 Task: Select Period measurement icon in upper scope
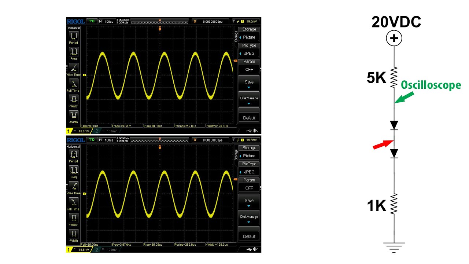click(74, 36)
